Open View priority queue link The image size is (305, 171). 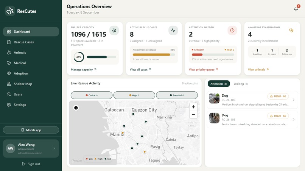[x=204, y=69]
